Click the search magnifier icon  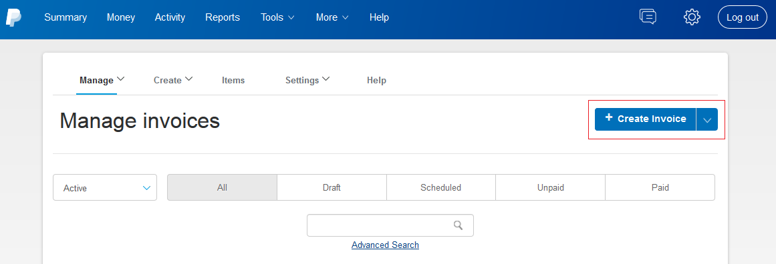pos(458,225)
